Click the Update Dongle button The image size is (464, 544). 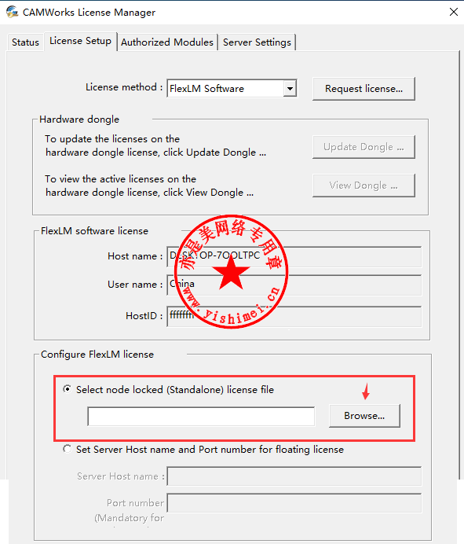pos(364,147)
